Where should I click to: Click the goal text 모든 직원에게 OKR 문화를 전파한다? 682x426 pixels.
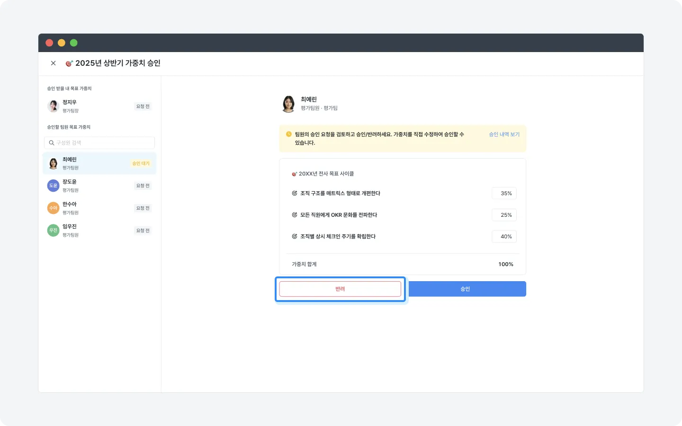[x=339, y=215]
